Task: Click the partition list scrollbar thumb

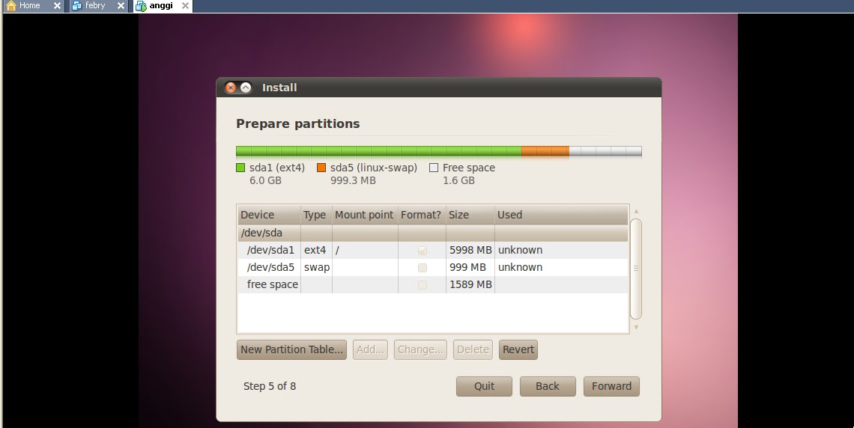Action: pyautogui.click(x=635, y=269)
